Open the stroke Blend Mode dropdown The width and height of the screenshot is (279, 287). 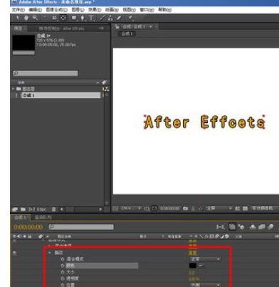tap(205, 259)
